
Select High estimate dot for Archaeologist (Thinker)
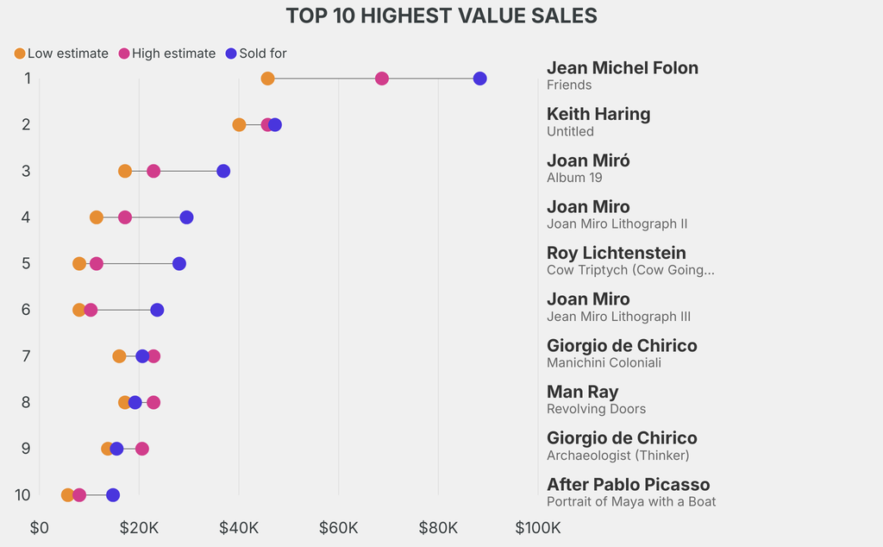click(x=142, y=449)
